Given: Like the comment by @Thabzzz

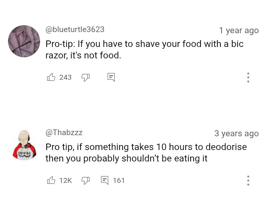Looking at the screenshot, I should click(x=51, y=180).
